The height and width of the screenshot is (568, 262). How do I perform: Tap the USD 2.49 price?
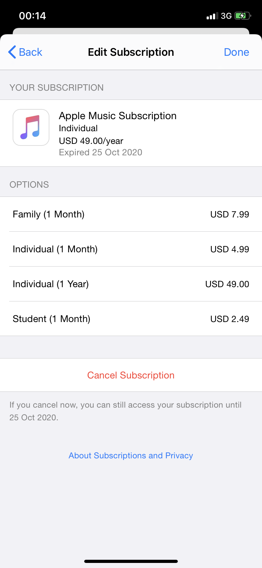tap(230, 319)
